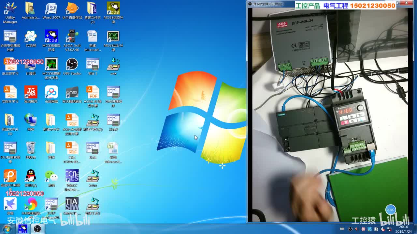The height and width of the screenshot is (234, 417).
Task: Launch the MCGSE组态环境 desktop shortcut
Action: [51, 41]
